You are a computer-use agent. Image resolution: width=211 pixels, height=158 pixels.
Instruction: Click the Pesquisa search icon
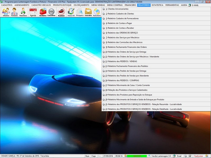pyautogui.click(x=80, y=12)
